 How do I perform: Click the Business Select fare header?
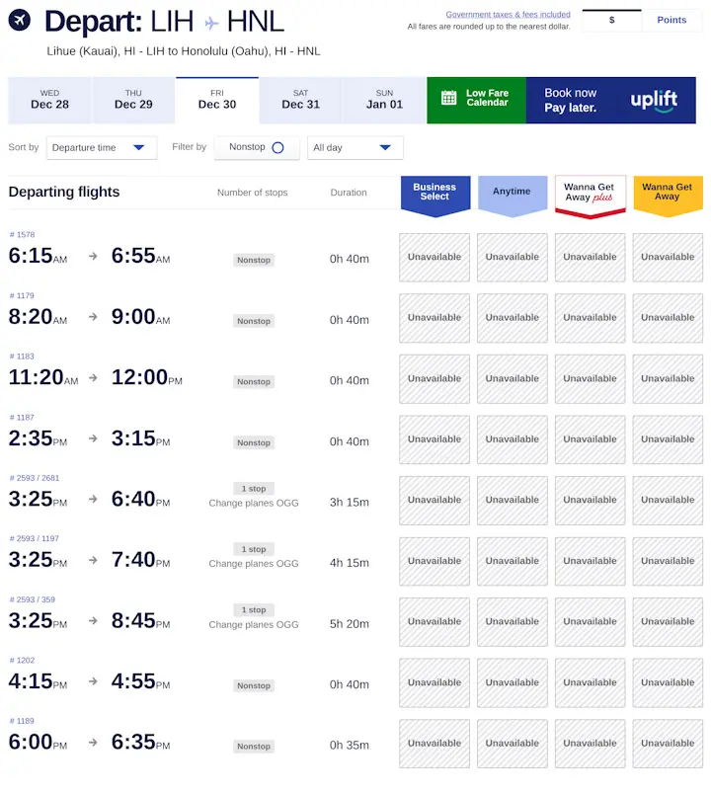click(435, 196)
